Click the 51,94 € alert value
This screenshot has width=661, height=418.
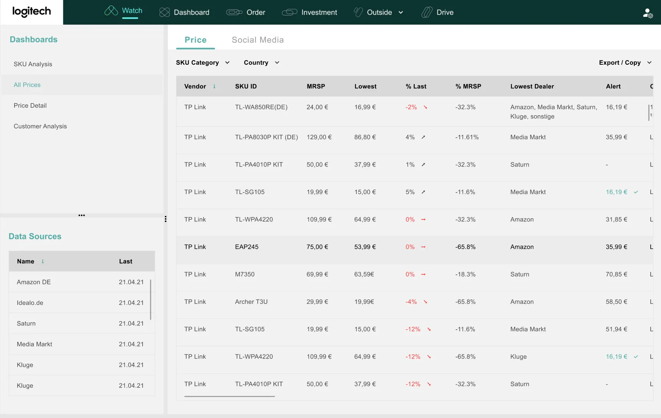pos(617,329)
